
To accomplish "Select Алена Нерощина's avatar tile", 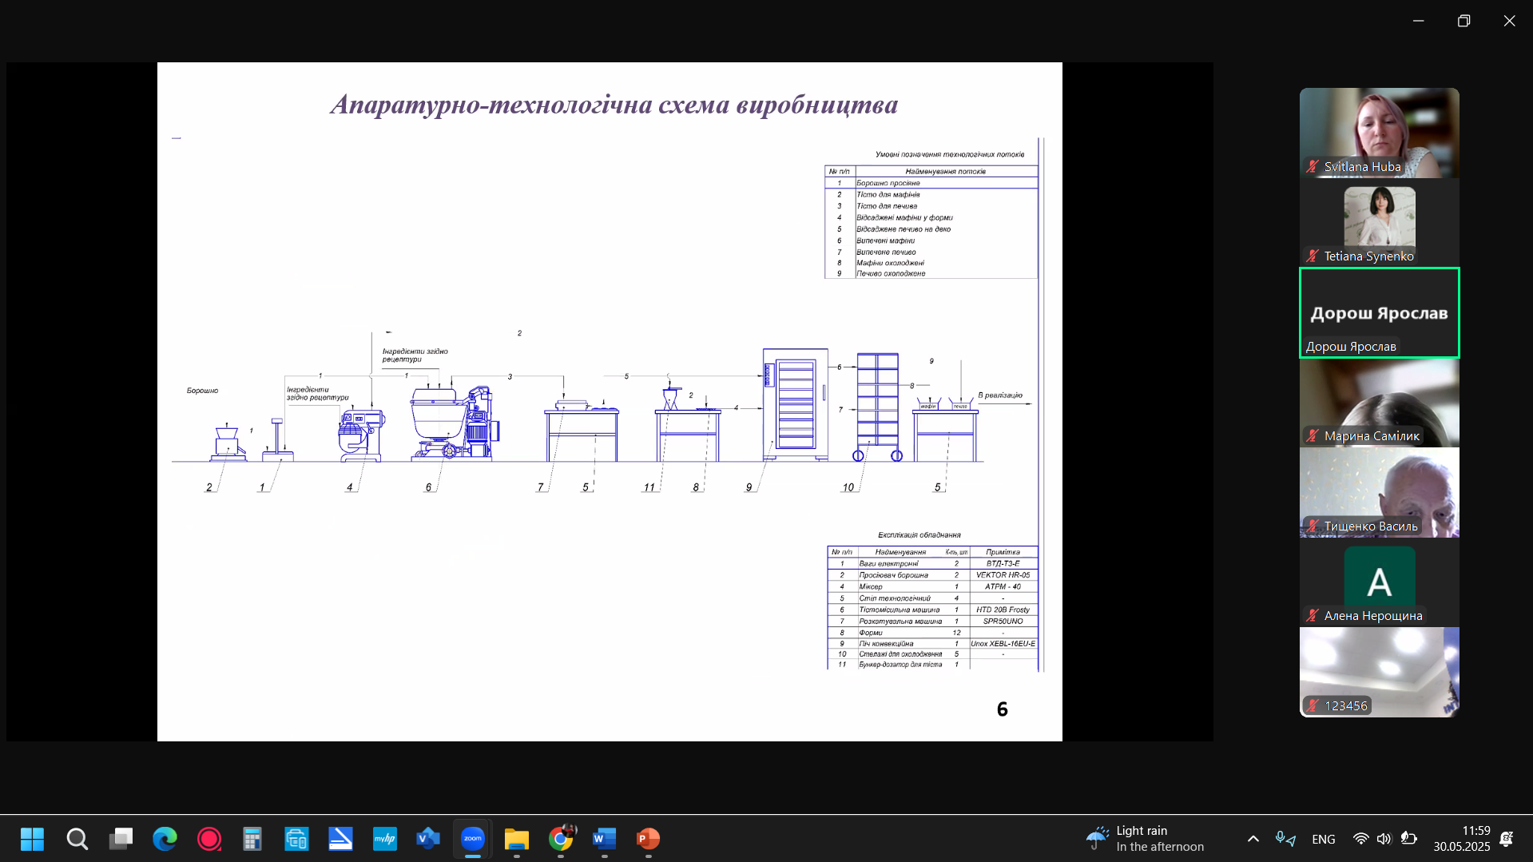I will [1379, 582].
